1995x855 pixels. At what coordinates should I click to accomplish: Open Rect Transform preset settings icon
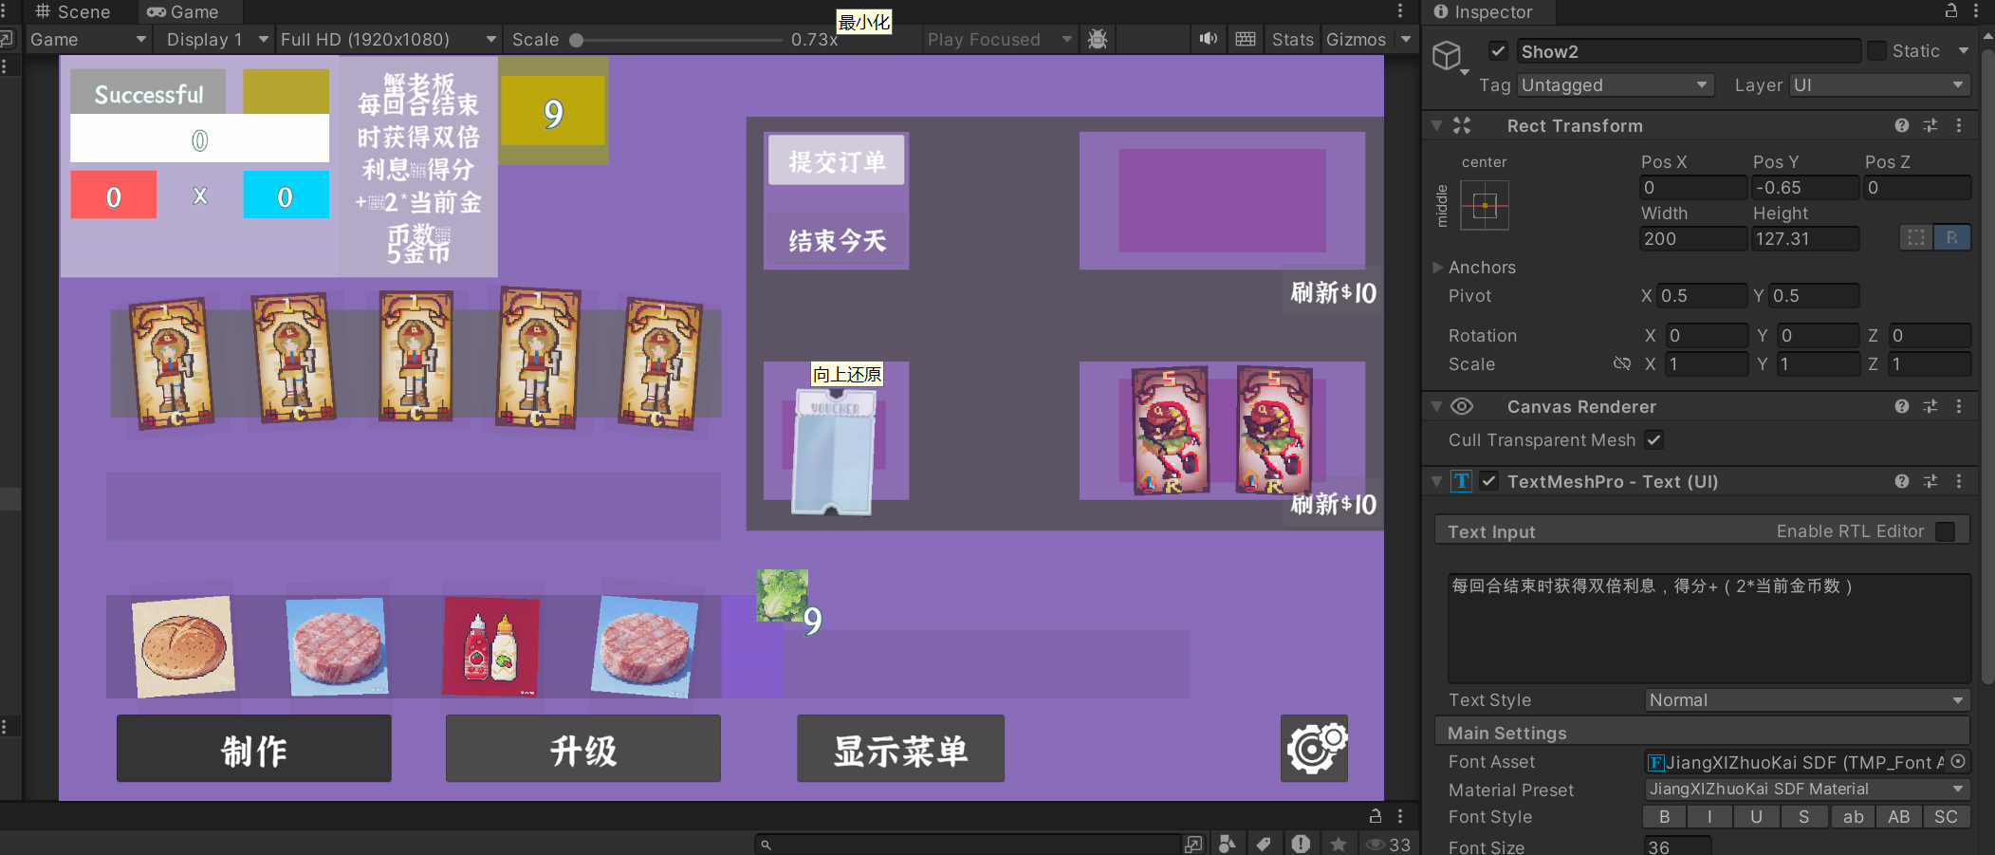coord(1930,125)
